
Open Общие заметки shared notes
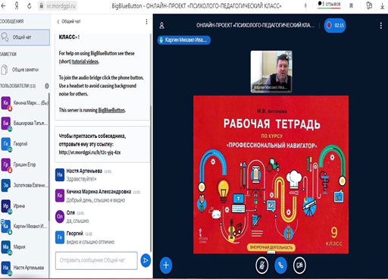pos(25,70)
